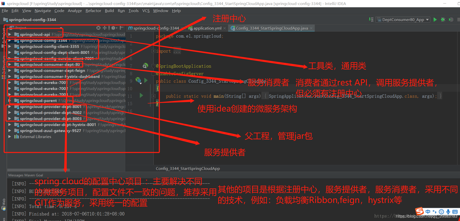
Task: Click Scroll from Source crosshair icon
Action: (98, 28)
